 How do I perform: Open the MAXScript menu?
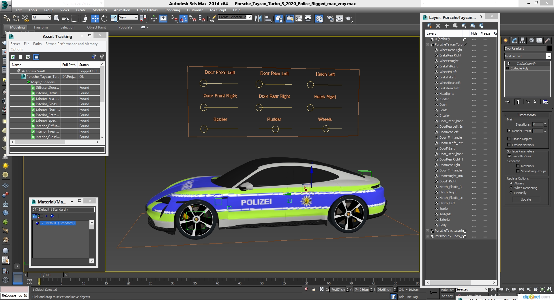[218, 10]
